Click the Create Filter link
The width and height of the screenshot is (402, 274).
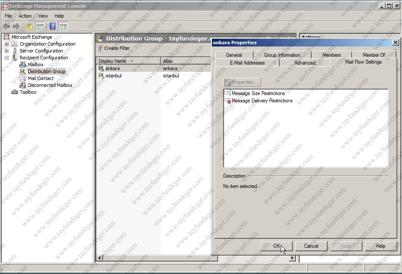tap(117, 48)
